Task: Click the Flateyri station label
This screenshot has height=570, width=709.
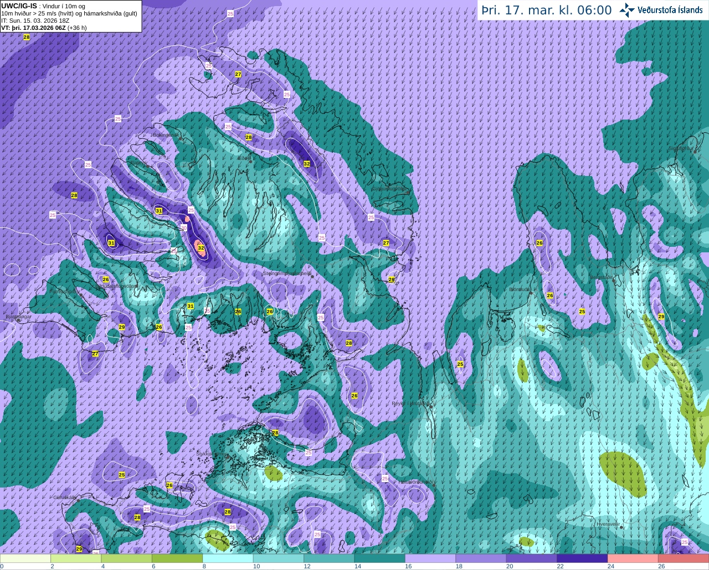Action: tap(138, 163)
